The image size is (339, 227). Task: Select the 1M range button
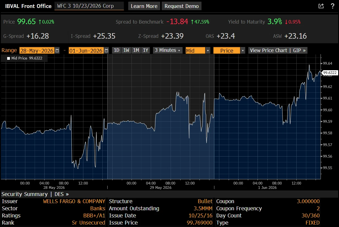pyautogui.click(x=136, y=50)
